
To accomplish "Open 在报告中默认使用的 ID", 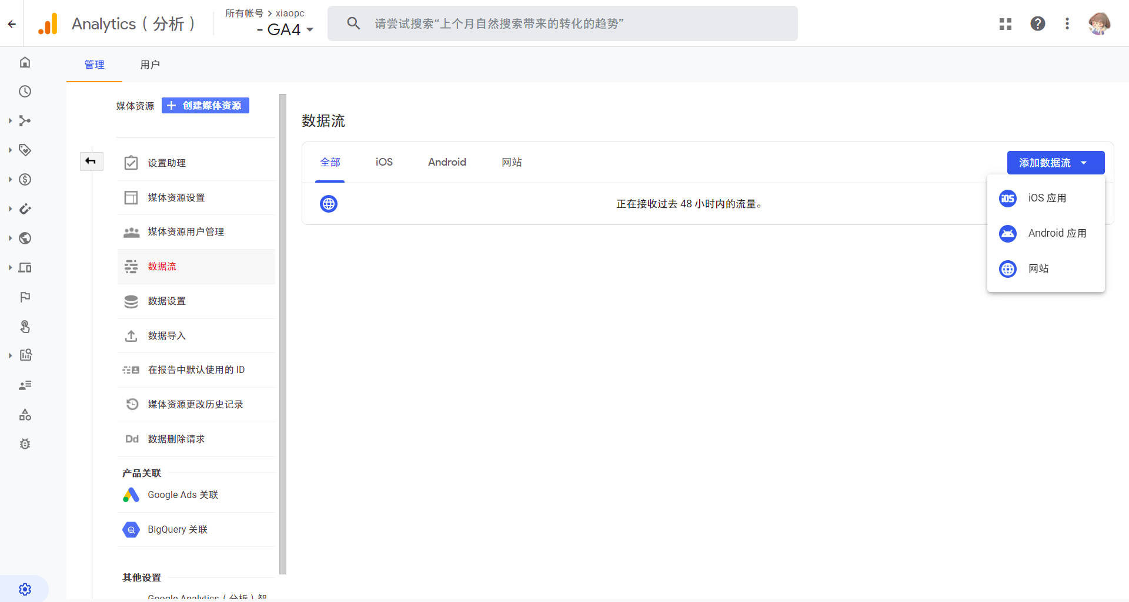I will [x=196, y=370].
